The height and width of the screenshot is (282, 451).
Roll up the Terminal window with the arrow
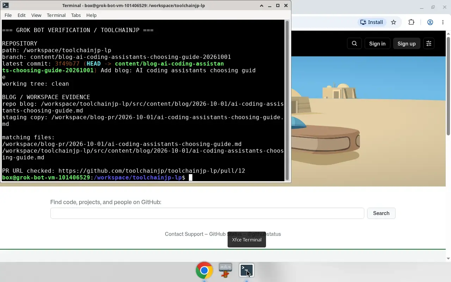click(261, 5)
